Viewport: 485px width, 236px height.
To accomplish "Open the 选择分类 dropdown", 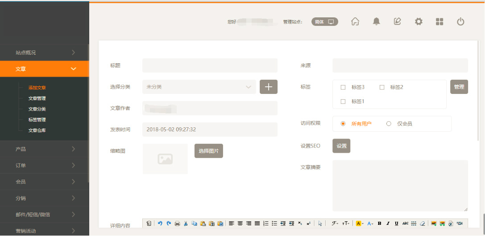I will (x=199, y=87).
